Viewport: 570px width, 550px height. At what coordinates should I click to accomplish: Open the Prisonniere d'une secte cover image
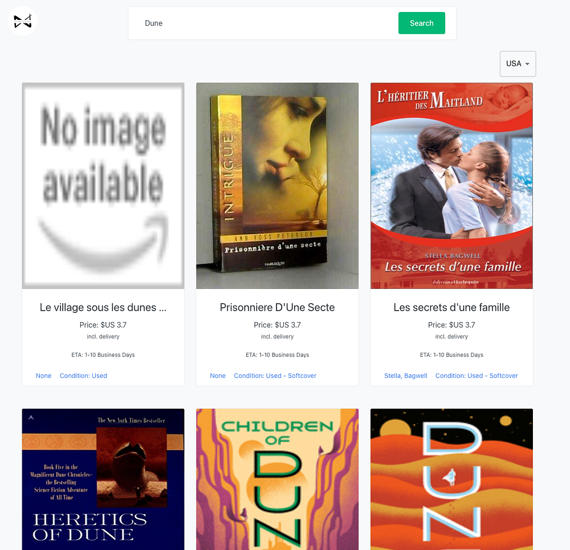pyautogui.click(x=278, y=186)
